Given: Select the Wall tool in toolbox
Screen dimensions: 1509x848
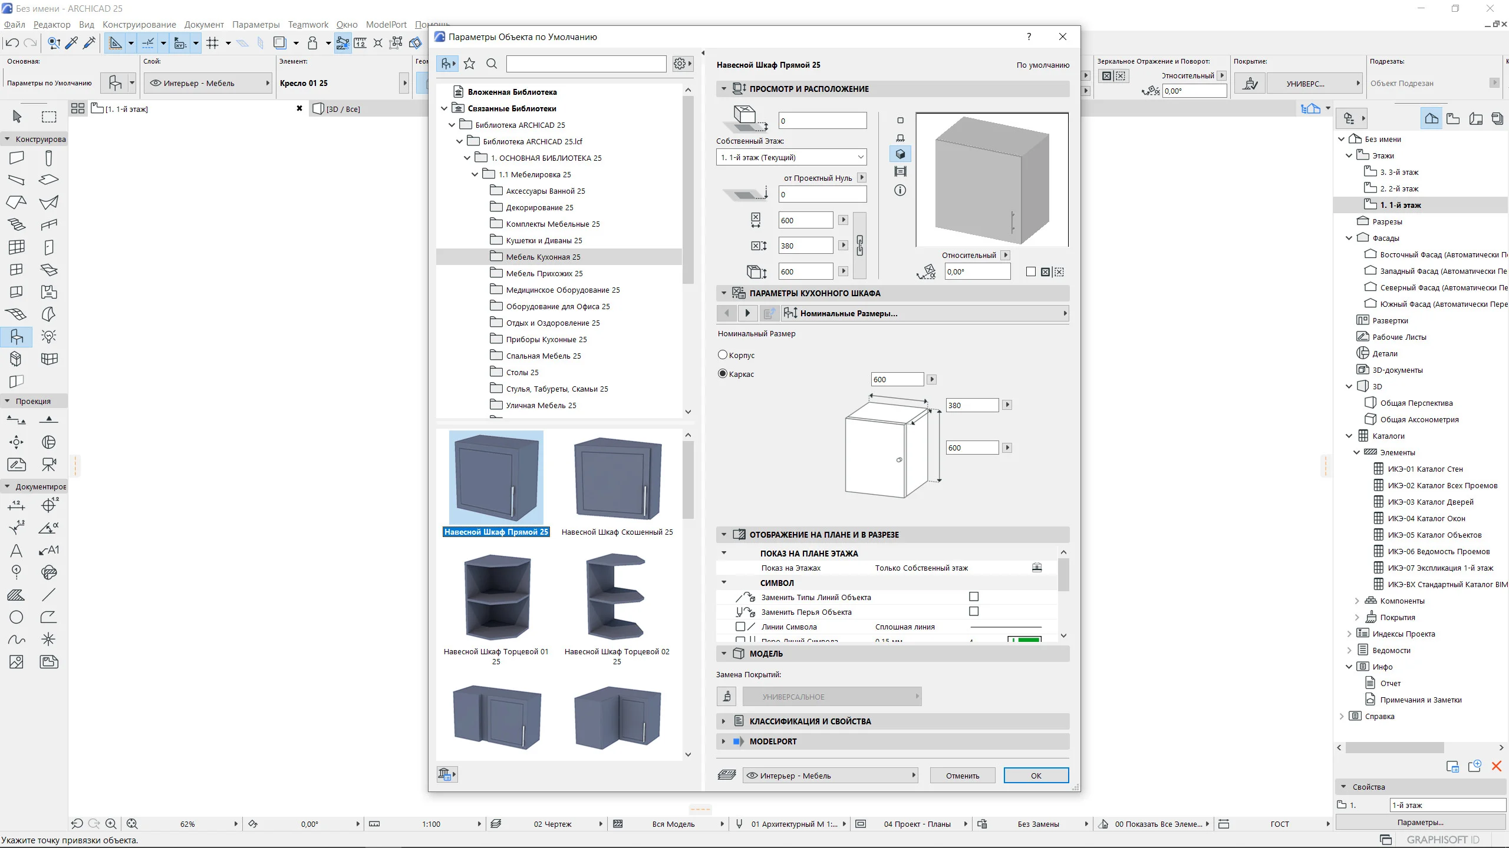Looking at the screenshot, I should (x=17, y=158).
